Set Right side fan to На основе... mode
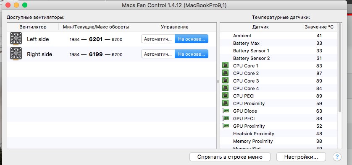 coord(192,54)
